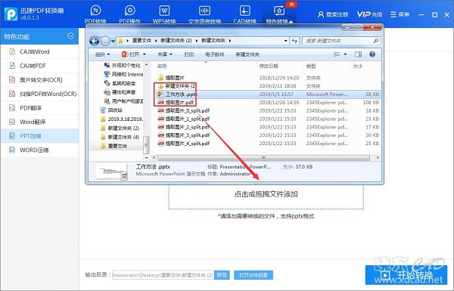The height and width of the screenshot is (291, 454).
Task: Select 重要文件 in navigation tree
Action: pos(113,146)
